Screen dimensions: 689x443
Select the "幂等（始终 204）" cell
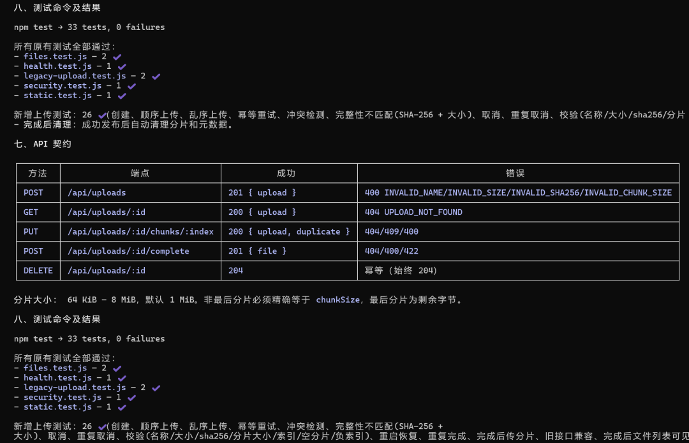tap(518, 270)
